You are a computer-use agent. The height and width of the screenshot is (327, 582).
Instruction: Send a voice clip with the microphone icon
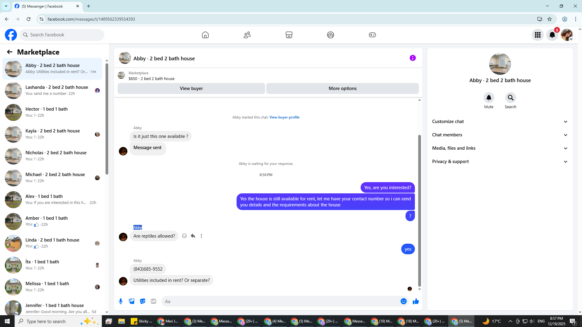121,301
